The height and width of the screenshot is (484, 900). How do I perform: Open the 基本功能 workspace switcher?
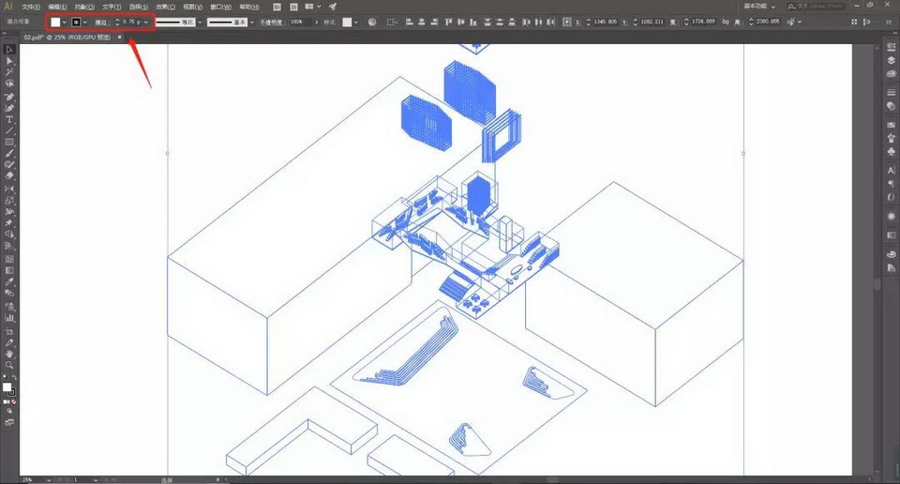[x=757, y=7]
